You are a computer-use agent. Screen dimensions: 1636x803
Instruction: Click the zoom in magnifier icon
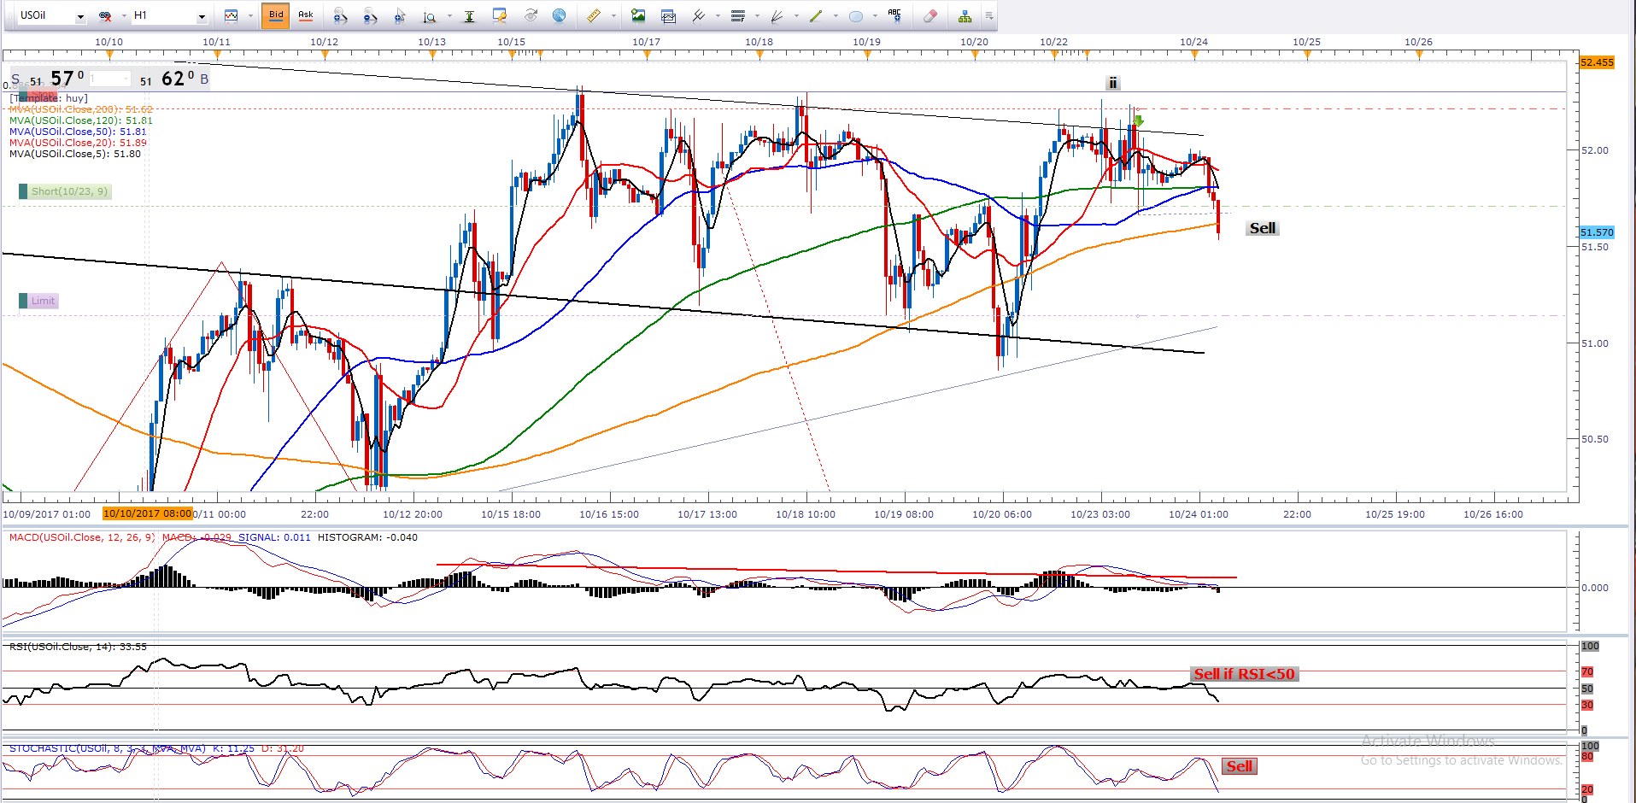coord(340,15)
